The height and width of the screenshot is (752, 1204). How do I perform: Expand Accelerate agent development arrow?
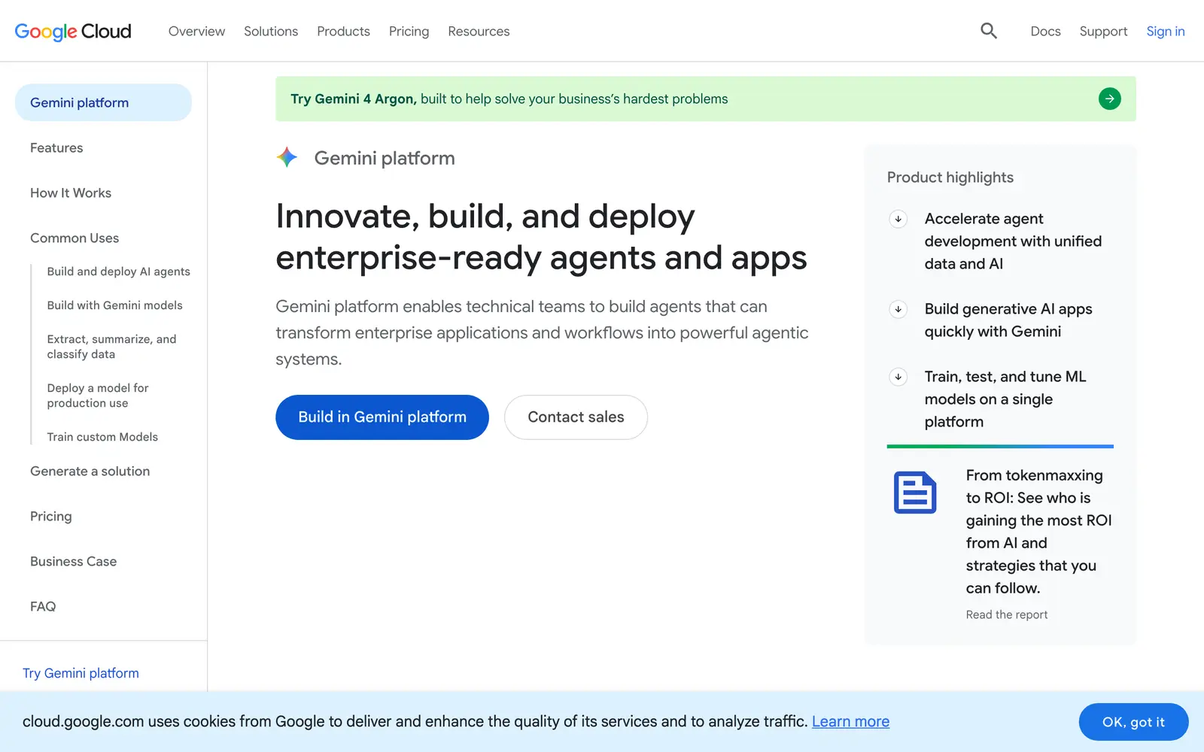(898, 219)
